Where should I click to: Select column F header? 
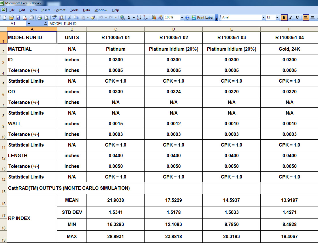(289, 29)
